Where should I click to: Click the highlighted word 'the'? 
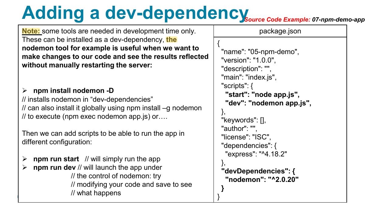172,39
